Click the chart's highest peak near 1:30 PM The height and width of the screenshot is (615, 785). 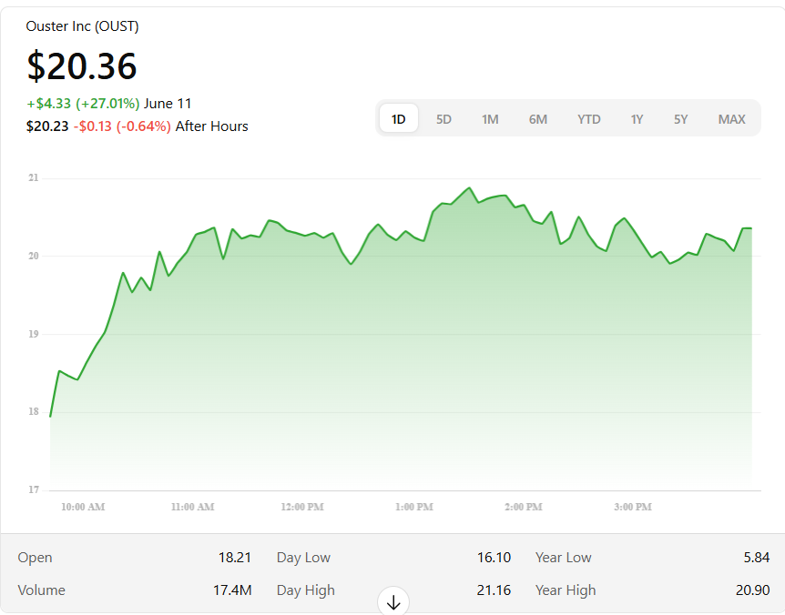[469, 188]
